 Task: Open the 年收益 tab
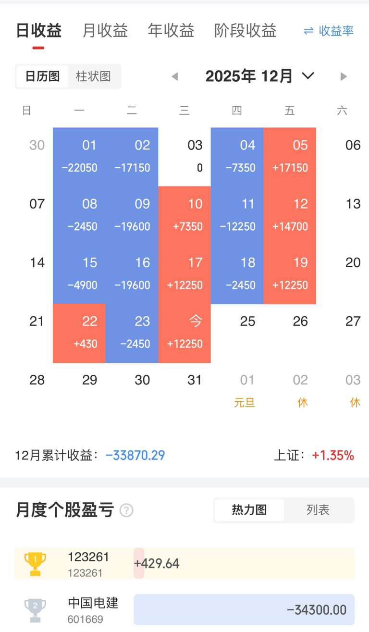coord(171,31)
